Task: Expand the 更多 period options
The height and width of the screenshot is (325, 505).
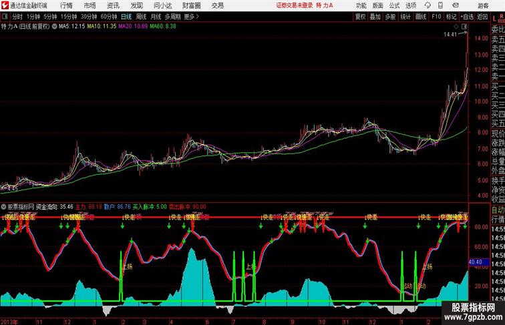Action: 191,17
